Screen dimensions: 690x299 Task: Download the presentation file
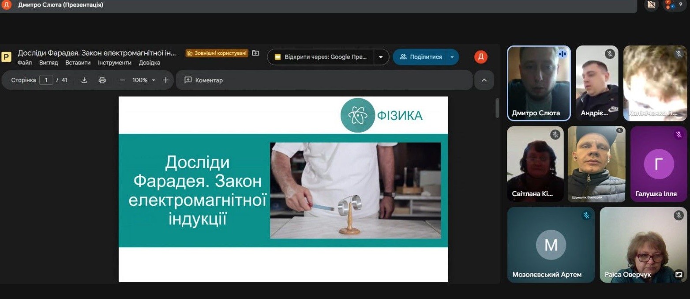(x=84, y=80)
